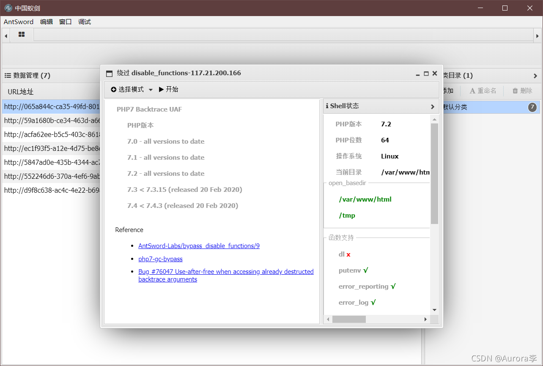
Task: Click '7.1 - all versions to date'
Action: [x=166, y=157]
